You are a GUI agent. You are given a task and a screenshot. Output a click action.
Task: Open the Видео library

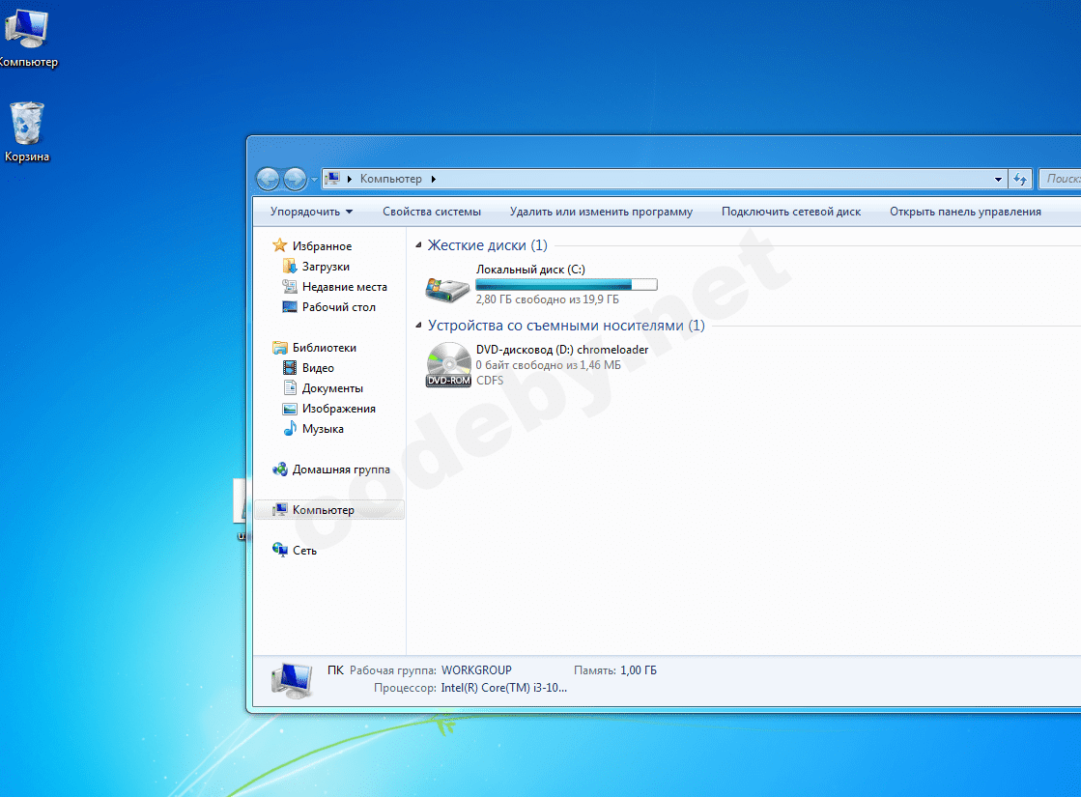click(x=318, y=368)
